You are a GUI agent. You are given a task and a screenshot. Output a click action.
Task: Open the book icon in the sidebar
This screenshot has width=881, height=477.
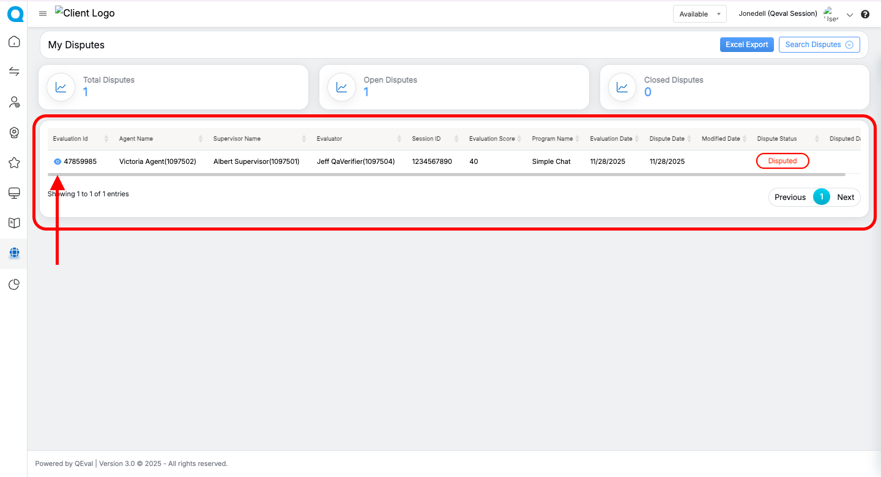[13, 223]
